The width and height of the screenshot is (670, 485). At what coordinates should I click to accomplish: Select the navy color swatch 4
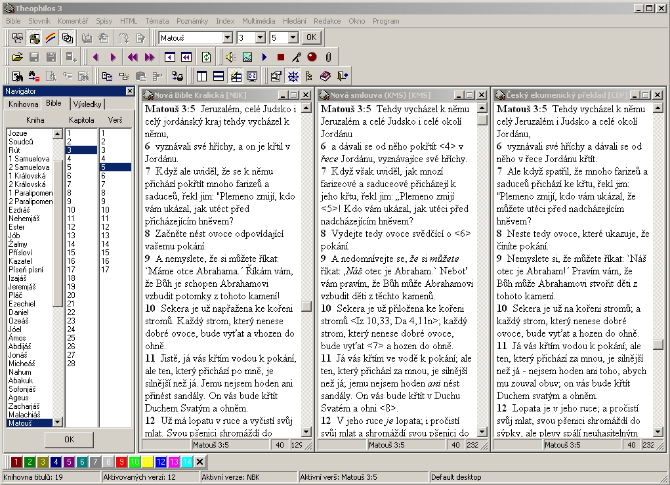click(56, 461)
